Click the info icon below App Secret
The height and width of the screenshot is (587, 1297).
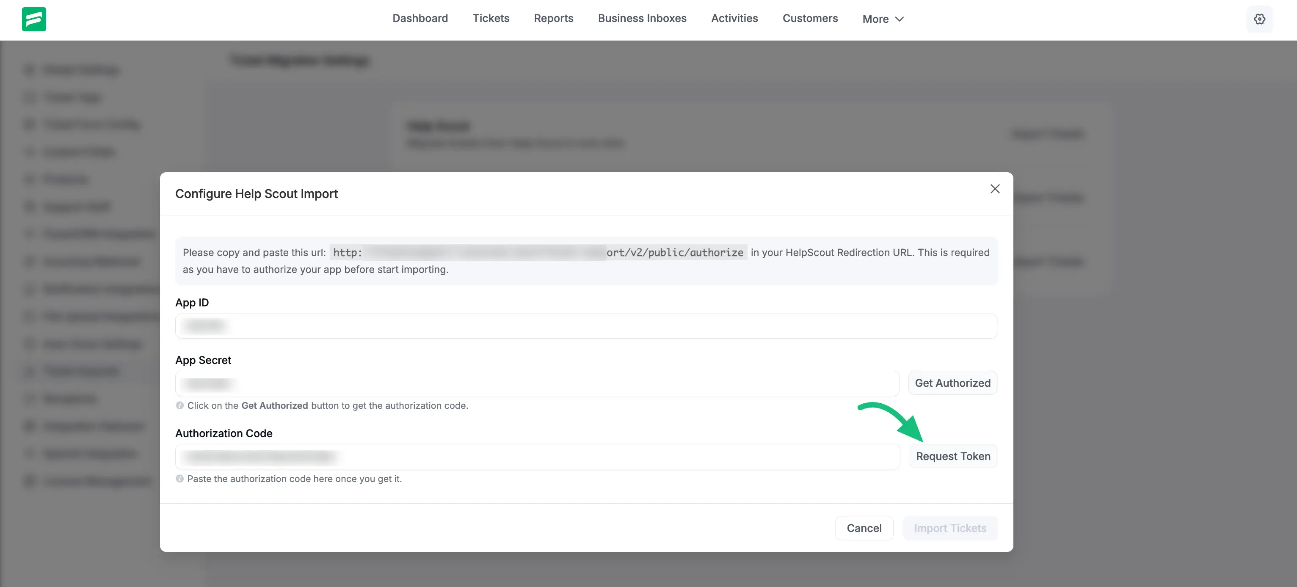point(180,405)
